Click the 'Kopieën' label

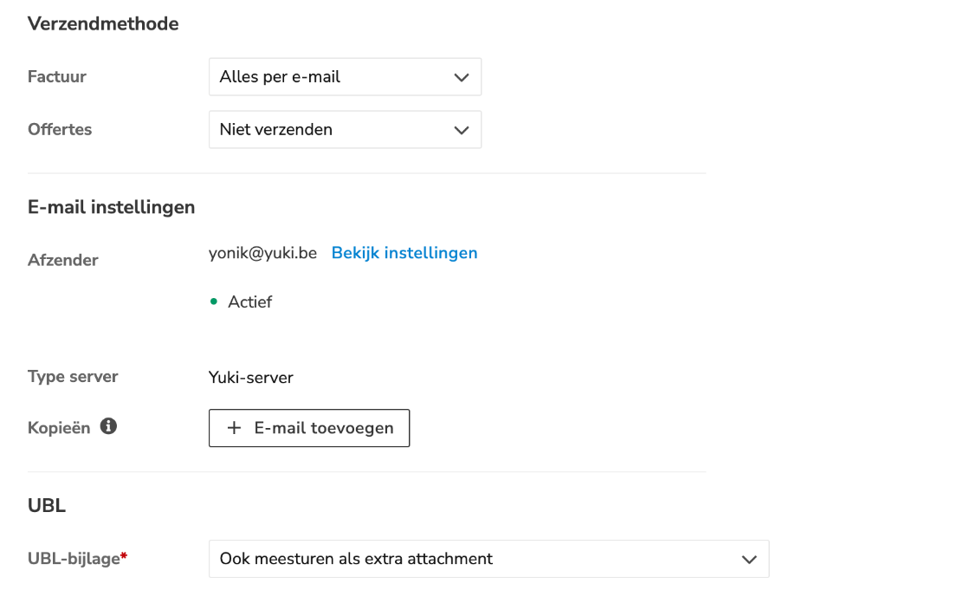(59, 428)
